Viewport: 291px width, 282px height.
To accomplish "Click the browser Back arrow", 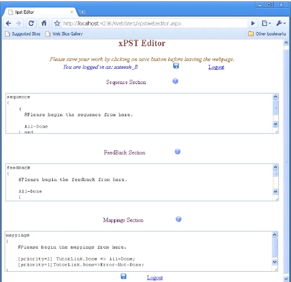I will (x=9, y=23).
